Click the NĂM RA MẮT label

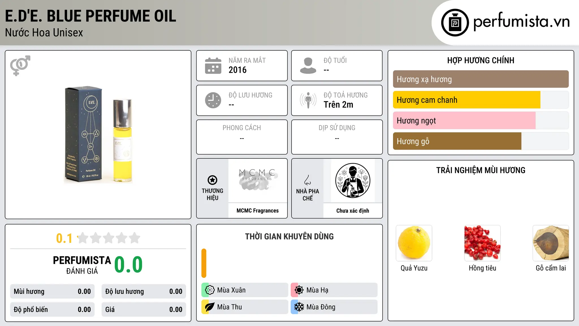247,60
